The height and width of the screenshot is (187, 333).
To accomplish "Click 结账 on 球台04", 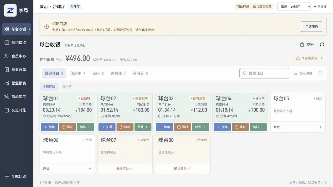I will [258, 127].
